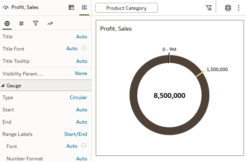246x162 pixels.
Task: Set Visibility Parameter None value
Action: pos(81,73)
